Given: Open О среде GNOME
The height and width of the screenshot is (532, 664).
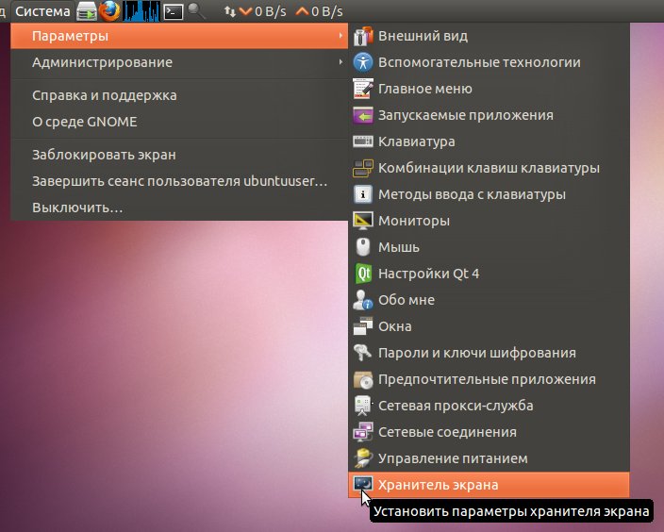Looking at the screenshot, I should coord(179,122).
